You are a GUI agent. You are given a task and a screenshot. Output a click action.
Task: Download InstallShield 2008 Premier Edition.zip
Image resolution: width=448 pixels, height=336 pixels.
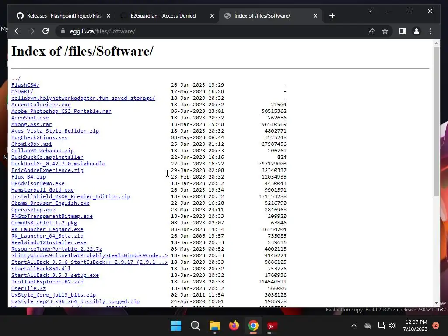70,196
